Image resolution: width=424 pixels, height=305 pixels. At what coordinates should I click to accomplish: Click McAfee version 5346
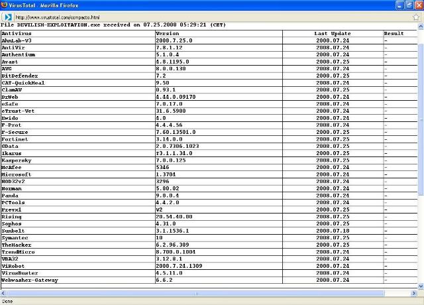click(x=162, y=167)
